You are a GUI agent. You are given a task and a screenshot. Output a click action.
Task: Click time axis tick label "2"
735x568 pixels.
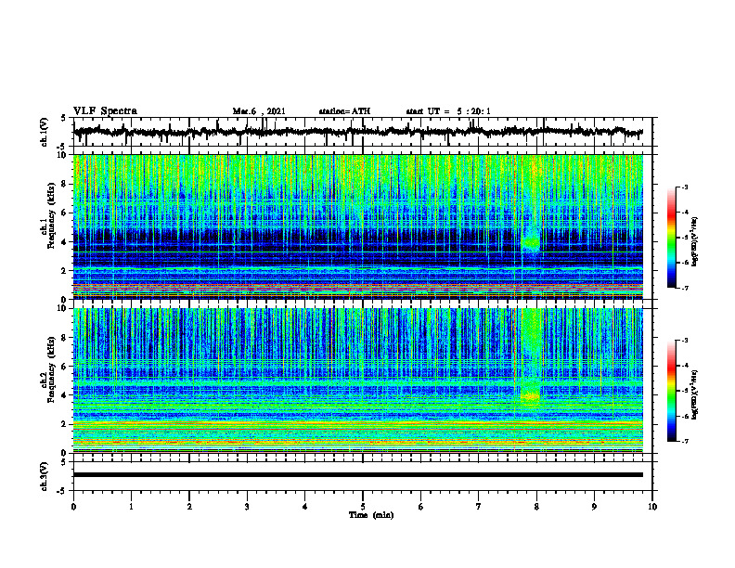point(189,507)
